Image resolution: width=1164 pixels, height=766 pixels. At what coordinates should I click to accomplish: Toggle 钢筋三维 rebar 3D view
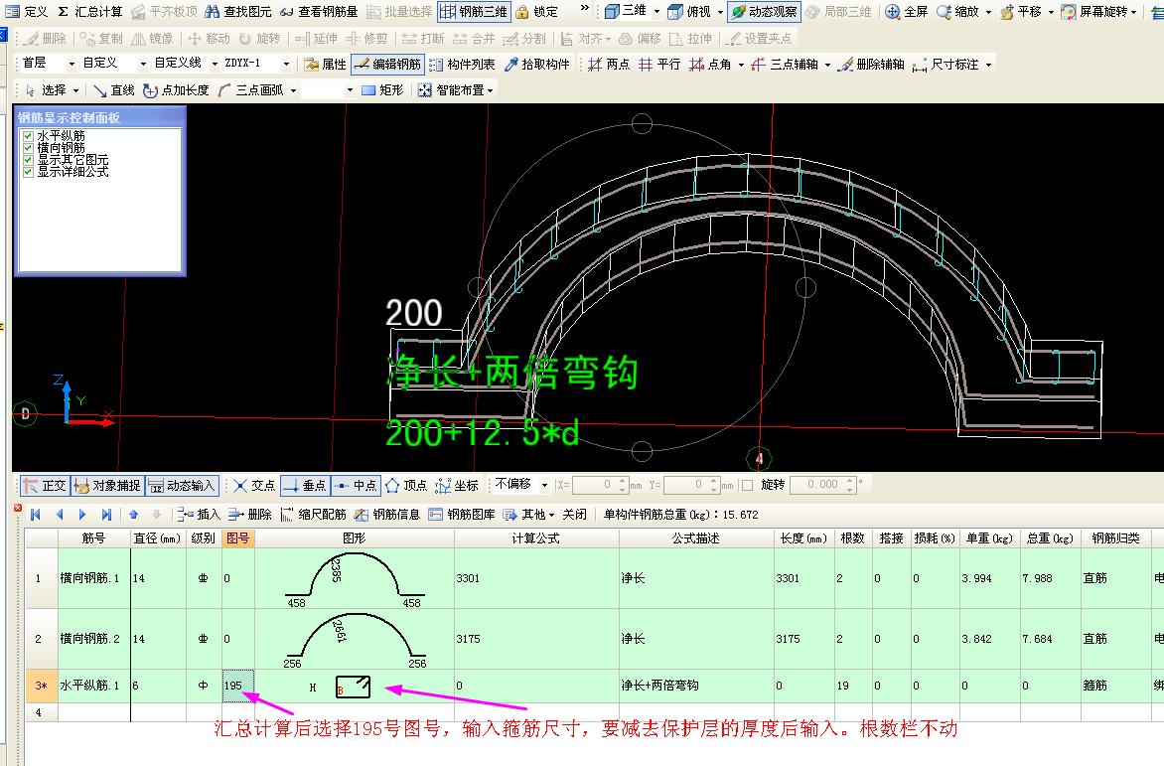[474, 11]
